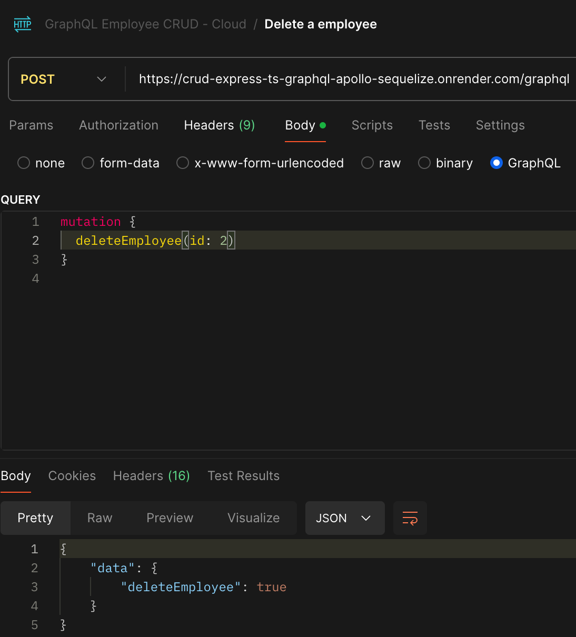Open the response Headers (16) tab
576x637 pixels.
click(152, 476)
